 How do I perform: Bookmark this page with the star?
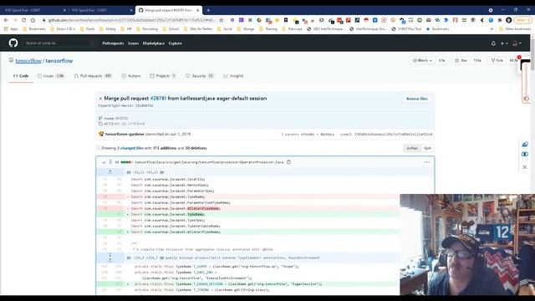tap(221, 20)
